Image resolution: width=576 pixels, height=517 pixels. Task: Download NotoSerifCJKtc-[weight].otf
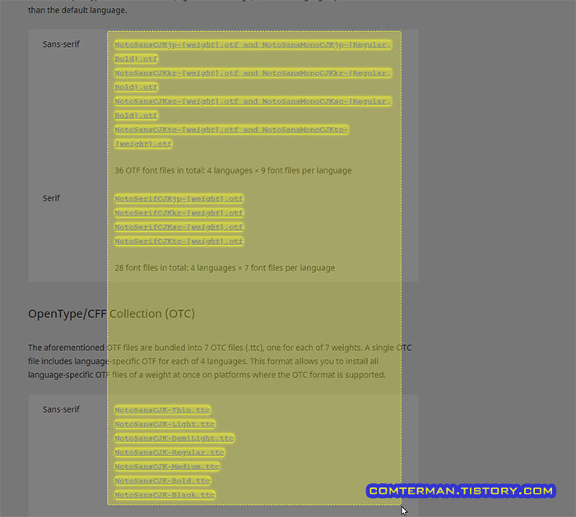[179, 242]
